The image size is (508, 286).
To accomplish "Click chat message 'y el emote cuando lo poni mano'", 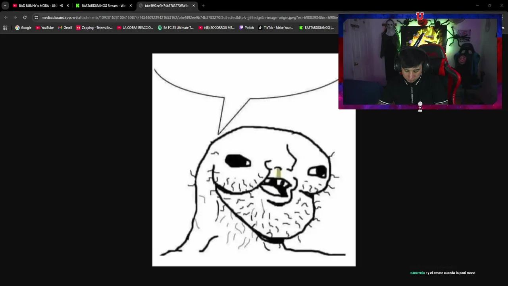I will [451, 273].
